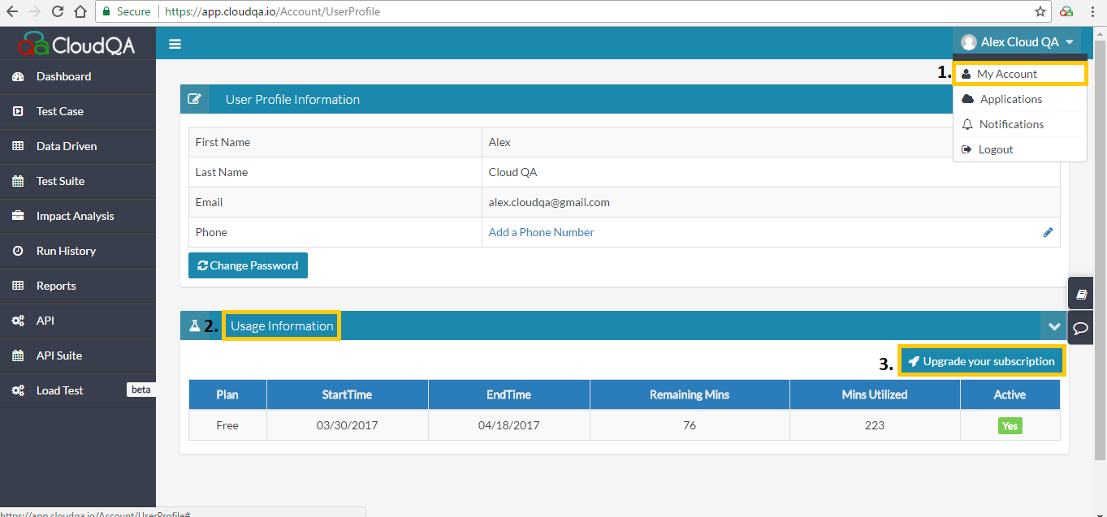Open the CloudQA browser extension icon
The width and height of the screenshot is (1107, 517).
(x=1066, y=12)
